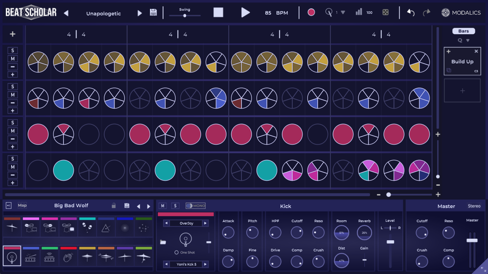This screenshot has width=488, height=274.
Task: Select the open hi-hat pad with orange bar
Action: pos(106,256)
